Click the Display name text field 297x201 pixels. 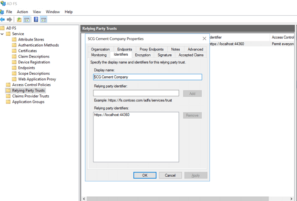(148, 77)
